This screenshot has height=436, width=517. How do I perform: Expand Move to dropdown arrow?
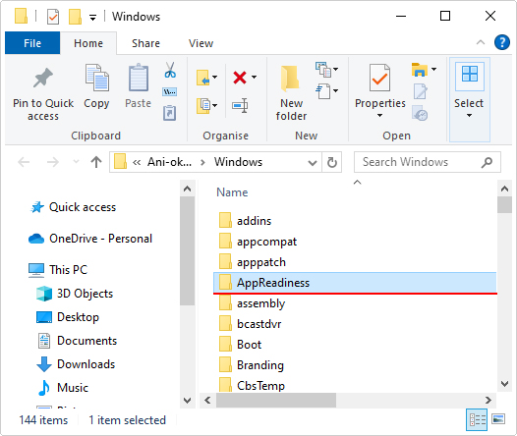point(215,78)
